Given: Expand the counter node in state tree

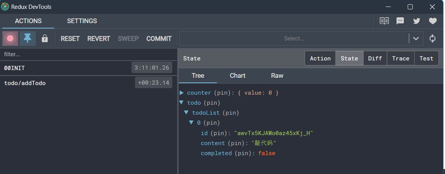Looking at the screenshot, I should coord(182,93).
